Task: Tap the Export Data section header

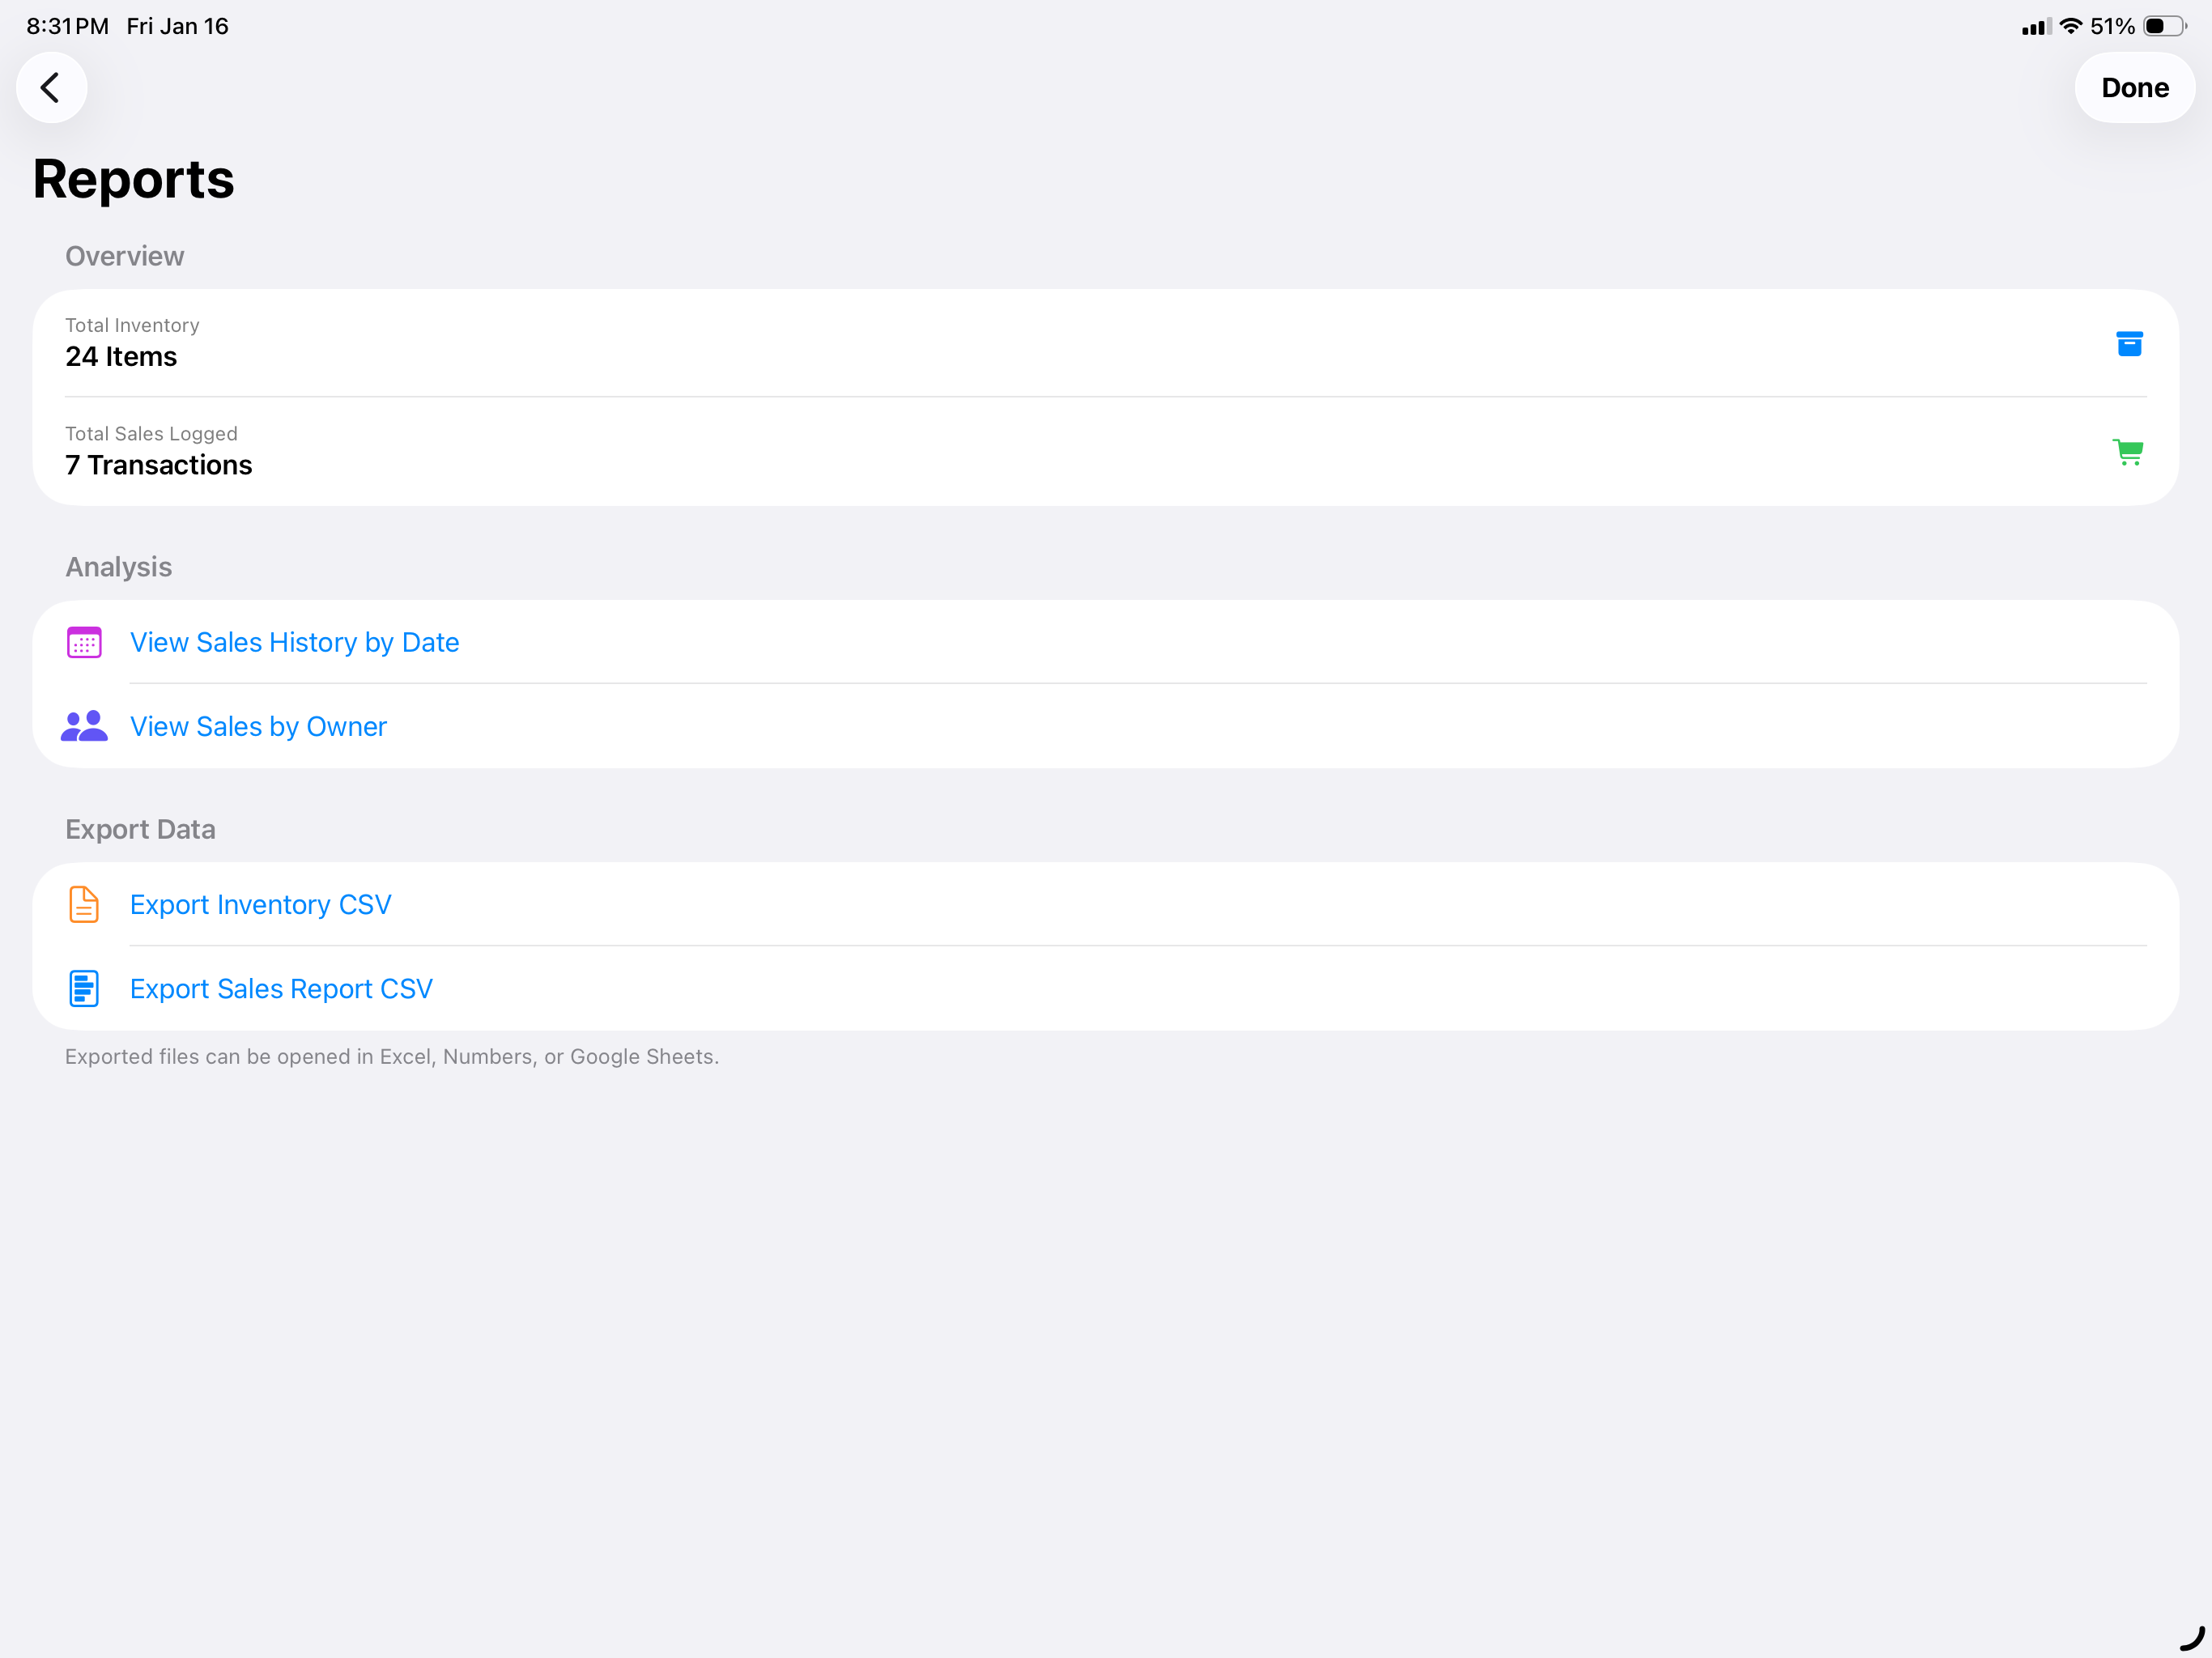Action: (140, 829)
